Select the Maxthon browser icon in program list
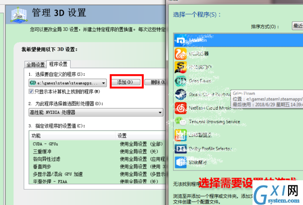The image size is (303, 205). tap(180, 40)
